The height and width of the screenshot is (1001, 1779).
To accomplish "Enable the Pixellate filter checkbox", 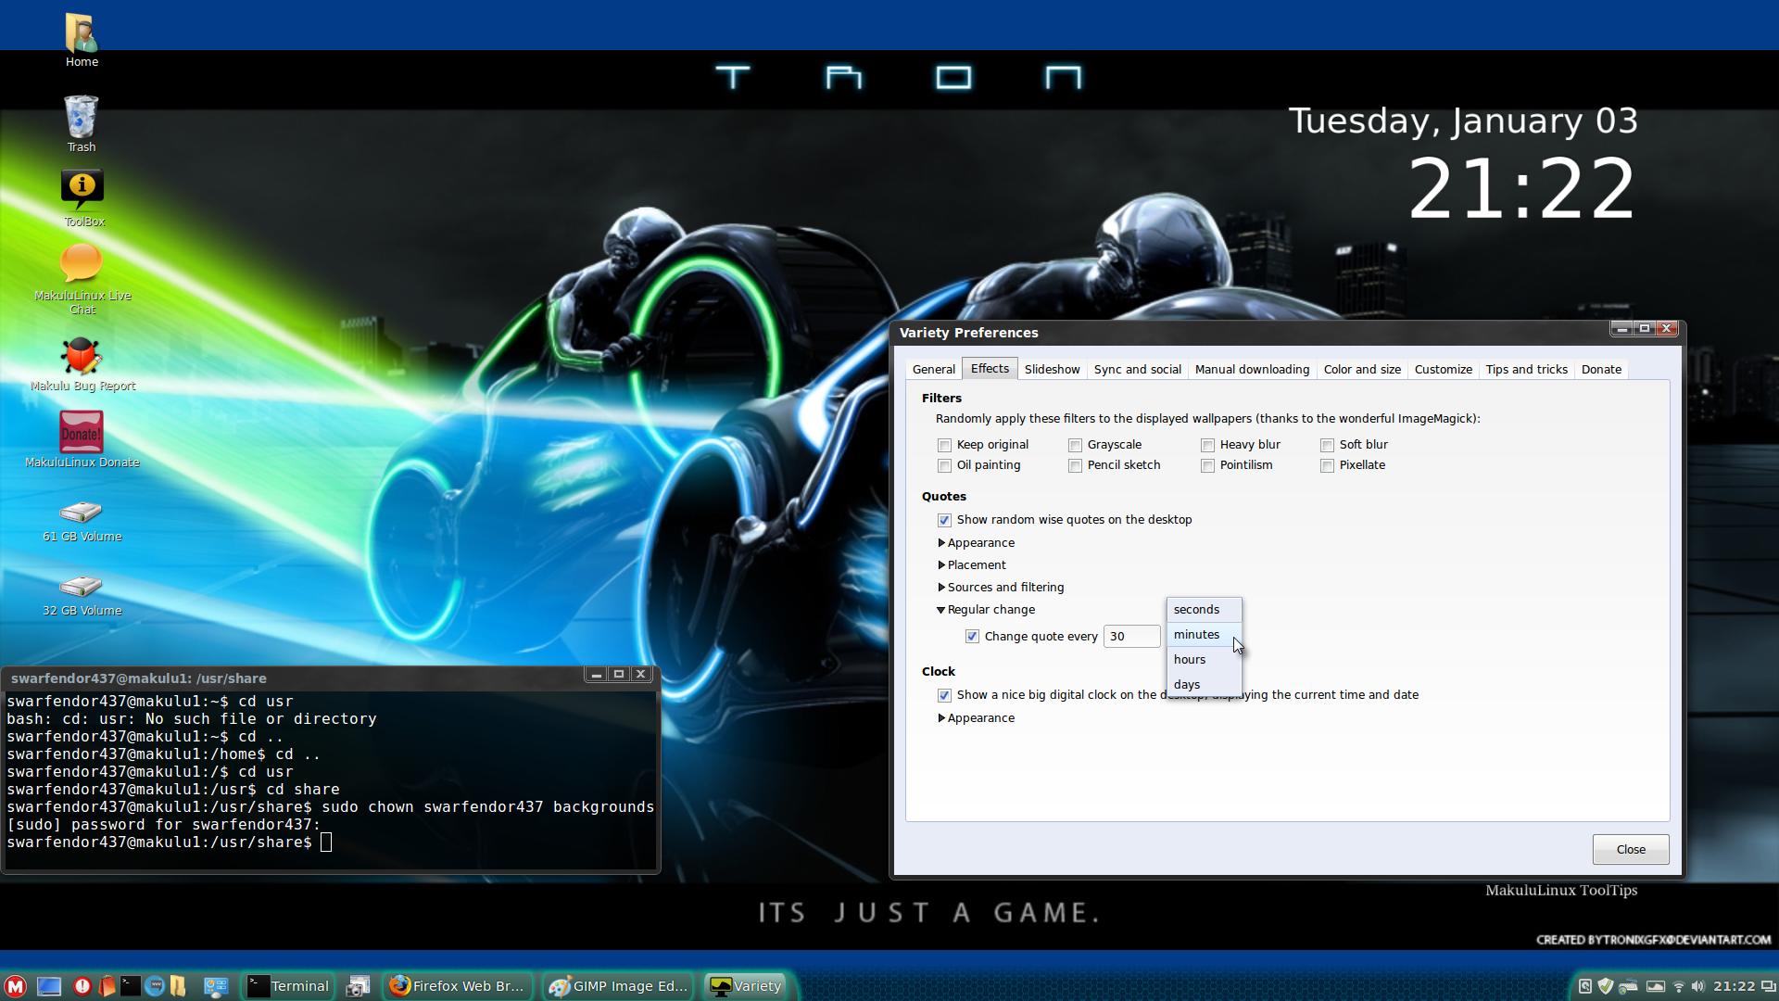I will coord(1327,465).
